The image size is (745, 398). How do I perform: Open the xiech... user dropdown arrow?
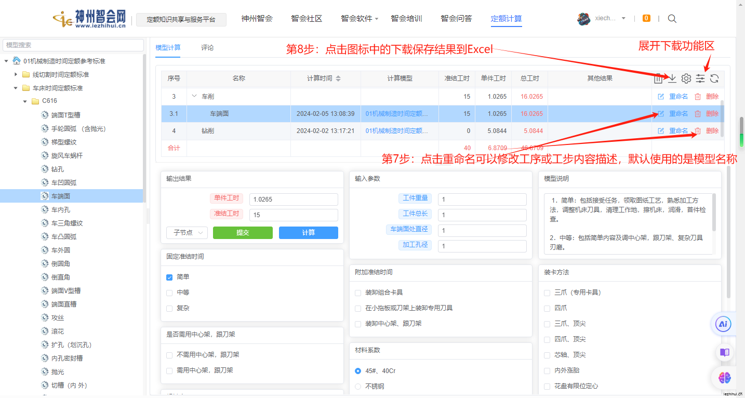[x=623, y=18]
